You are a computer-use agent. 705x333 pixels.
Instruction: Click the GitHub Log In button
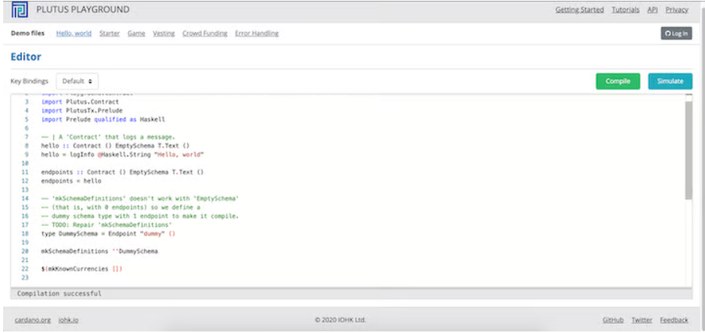[x=676, y=34]
